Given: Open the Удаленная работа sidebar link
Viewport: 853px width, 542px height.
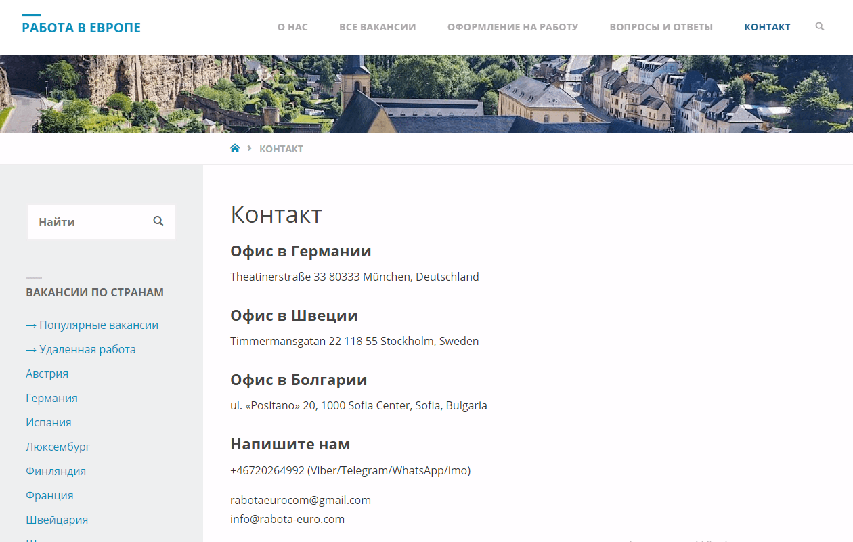Looking at the screenshot, I should tap(87, 349).
